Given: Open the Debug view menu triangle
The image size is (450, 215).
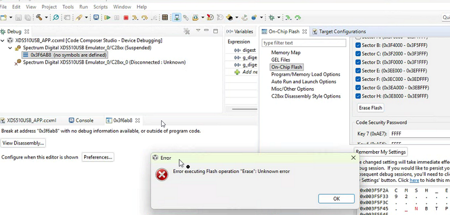Looking at the screenshot, I should pos(198,31).
